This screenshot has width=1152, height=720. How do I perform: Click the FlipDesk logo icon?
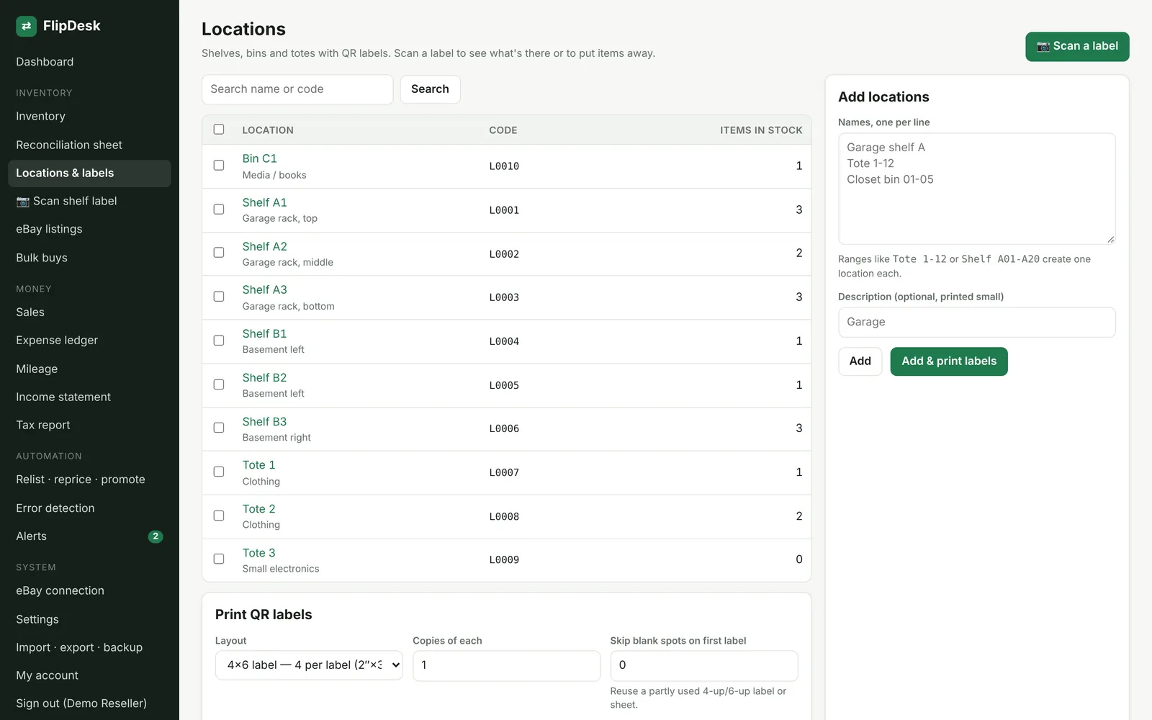26,26
